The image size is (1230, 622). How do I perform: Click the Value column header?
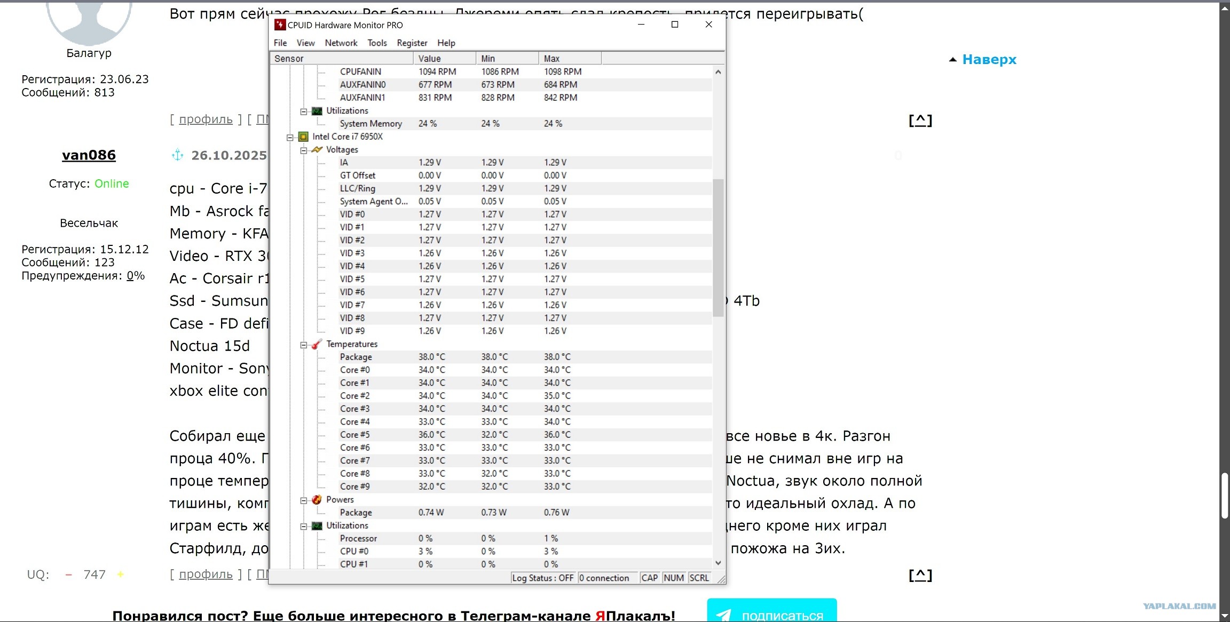click(x=445, y=58)
